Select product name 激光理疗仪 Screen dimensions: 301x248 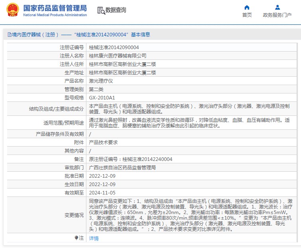point(101,81)
